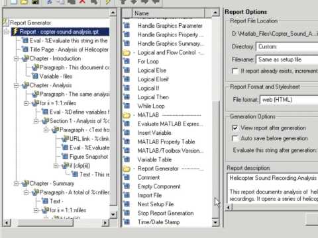This screenshot has width=318, height=238.
Task: Click the outline tree's scroll down arrow
Action: (x=113, y=214)
